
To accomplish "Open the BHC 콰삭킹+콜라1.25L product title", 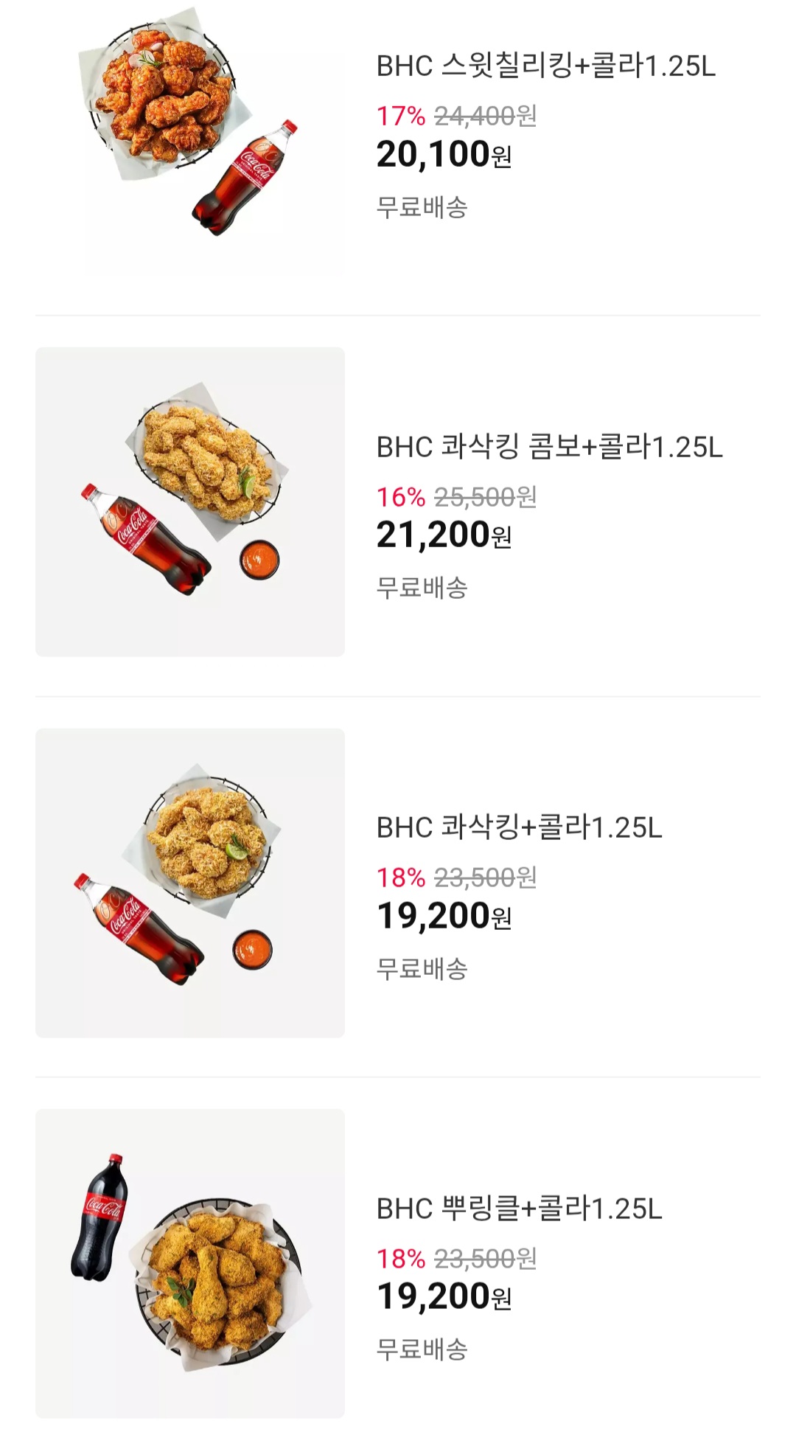I will (x=519, y=827).
